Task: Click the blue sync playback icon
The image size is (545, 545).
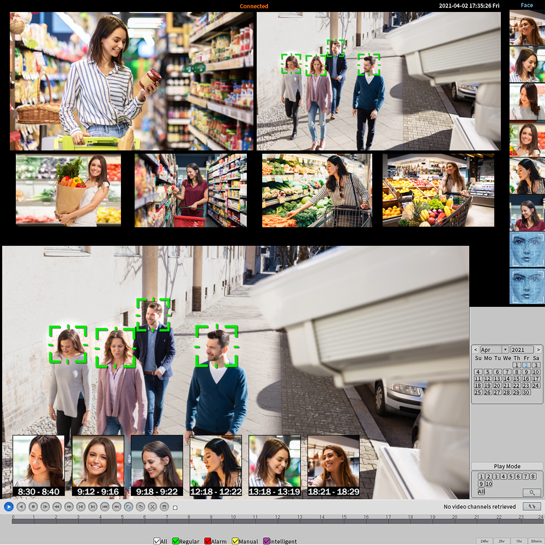Action: click(x=129, y=507)
